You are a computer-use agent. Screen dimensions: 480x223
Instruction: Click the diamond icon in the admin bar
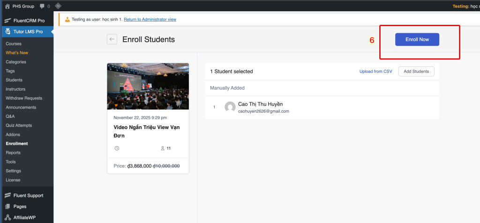(x=58, y=6)
